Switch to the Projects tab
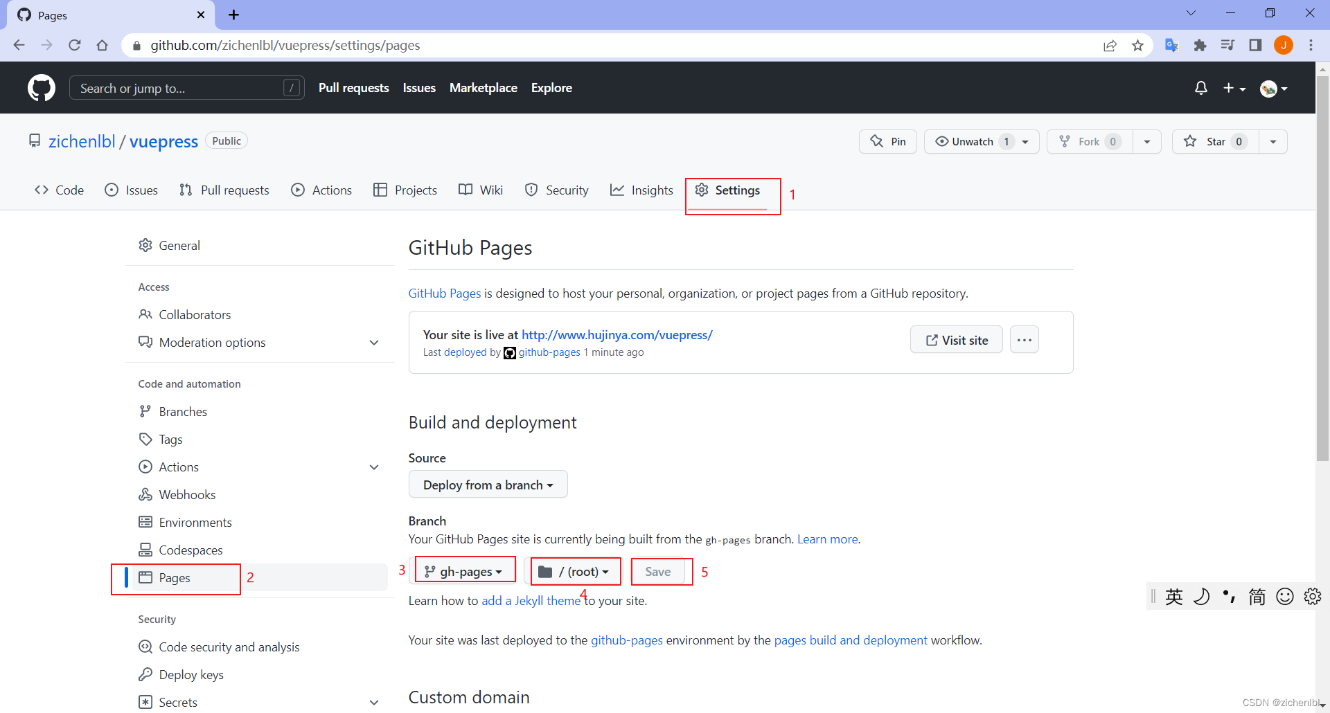This screenshot has width=1330, height=713. tap(405, 190)
